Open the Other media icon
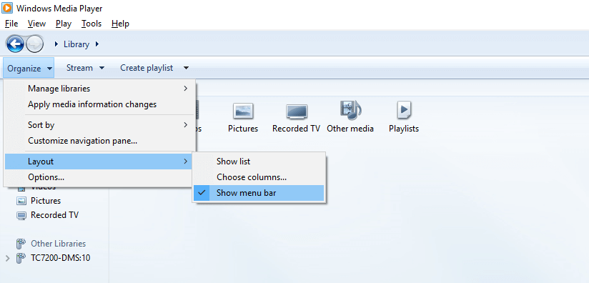 [350, 117]
